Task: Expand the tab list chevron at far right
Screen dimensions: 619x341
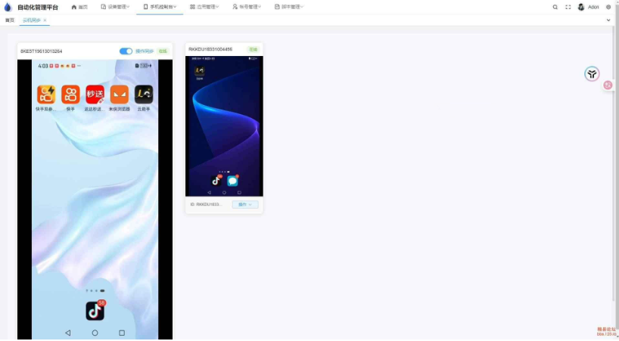Action: click(608, 20)
